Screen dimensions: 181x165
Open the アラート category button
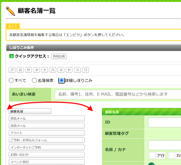[x=47, y=133]
